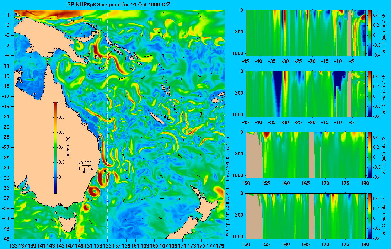Click the "180" tick under the bottom section plot

click(x=365, y=244)
